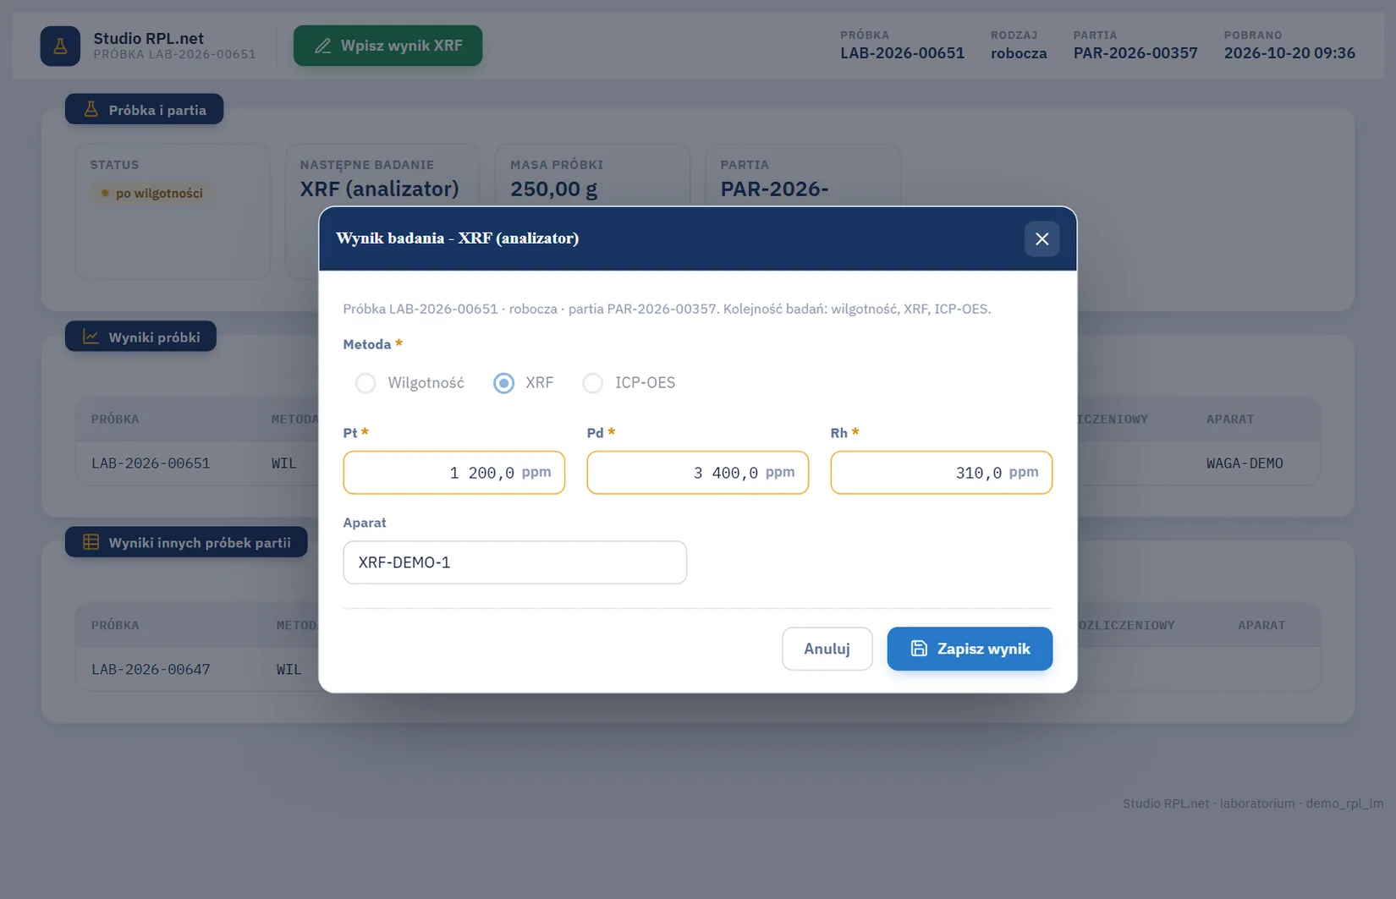Click the po wilgotności status badge
Screen dimensions: 1396x899
[152, 194]
